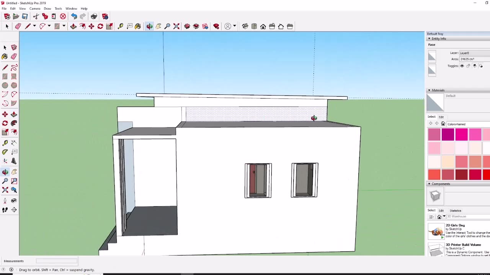Open the Arc tool dropdown arrow
The image size is (490, 275).
tap(49, 26)
